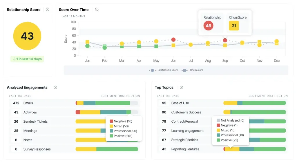Image resolution: width=297 pixels, height=163 pixels.
Task: Click the Reporting Features sentiment bar
Action: [x=255, y=149]
